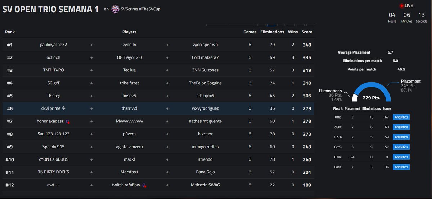
Task: Select player Tec lua
Action: coord(130,70)
